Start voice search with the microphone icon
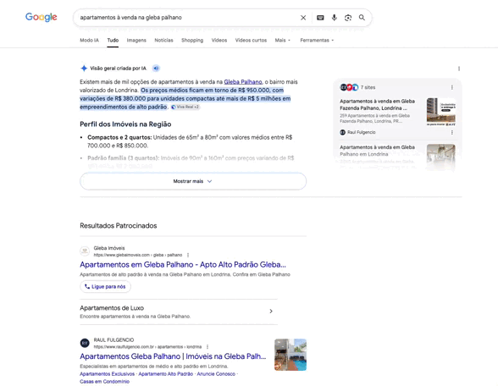This screenshot has width=498, height=386. (334, 18)
